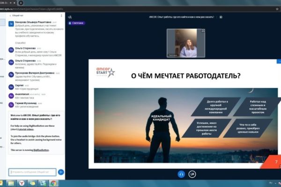
Task: Open the BigBlueButton link in welcome message
Action: [x=41, y=150]
